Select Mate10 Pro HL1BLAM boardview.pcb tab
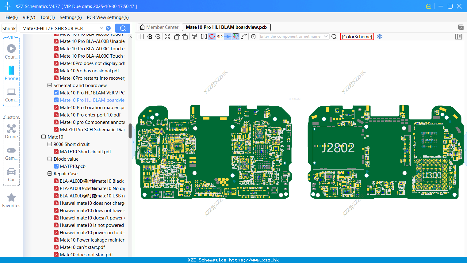The image size is (467, 263). point(226,27)
